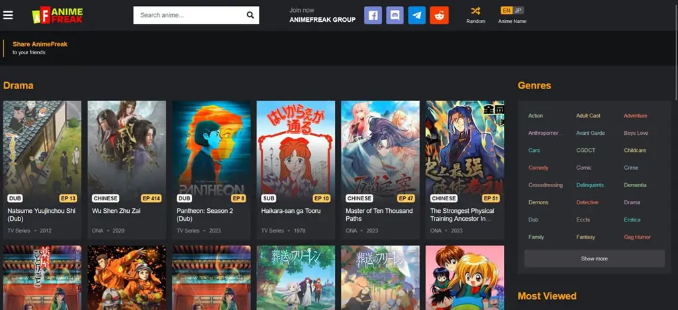Screen dimensions: 678x310
Task: Click the pink chibi characters poster
Action: (465, 278)
